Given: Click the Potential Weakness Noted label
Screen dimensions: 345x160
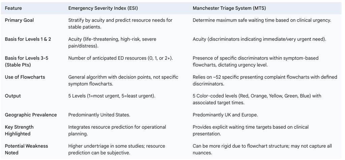Looking at the screenshot, I should (x=26, y=149).
